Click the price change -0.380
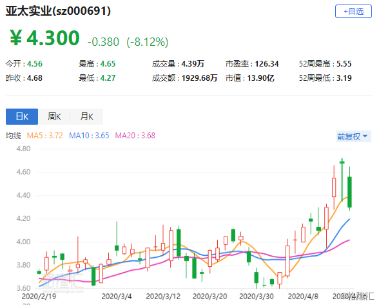 coord(103,41)
